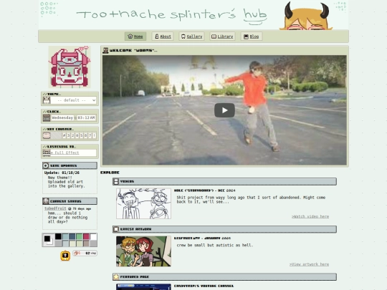387x290 pixels.
Task: Click the 03:12 AM time field
Action: [x=87, y=118]
